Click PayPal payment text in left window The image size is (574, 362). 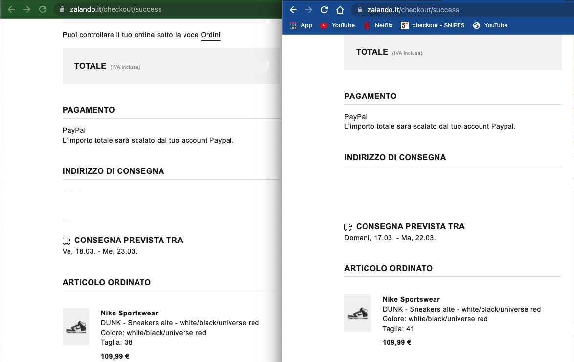(74, 130)
